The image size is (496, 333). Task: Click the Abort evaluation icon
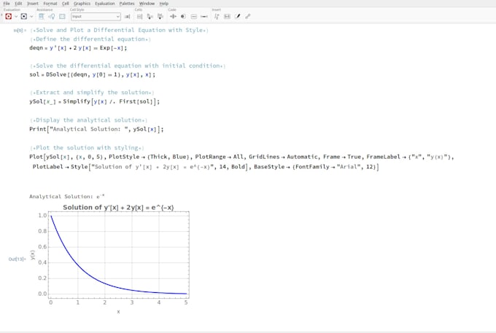coord(24,17)
